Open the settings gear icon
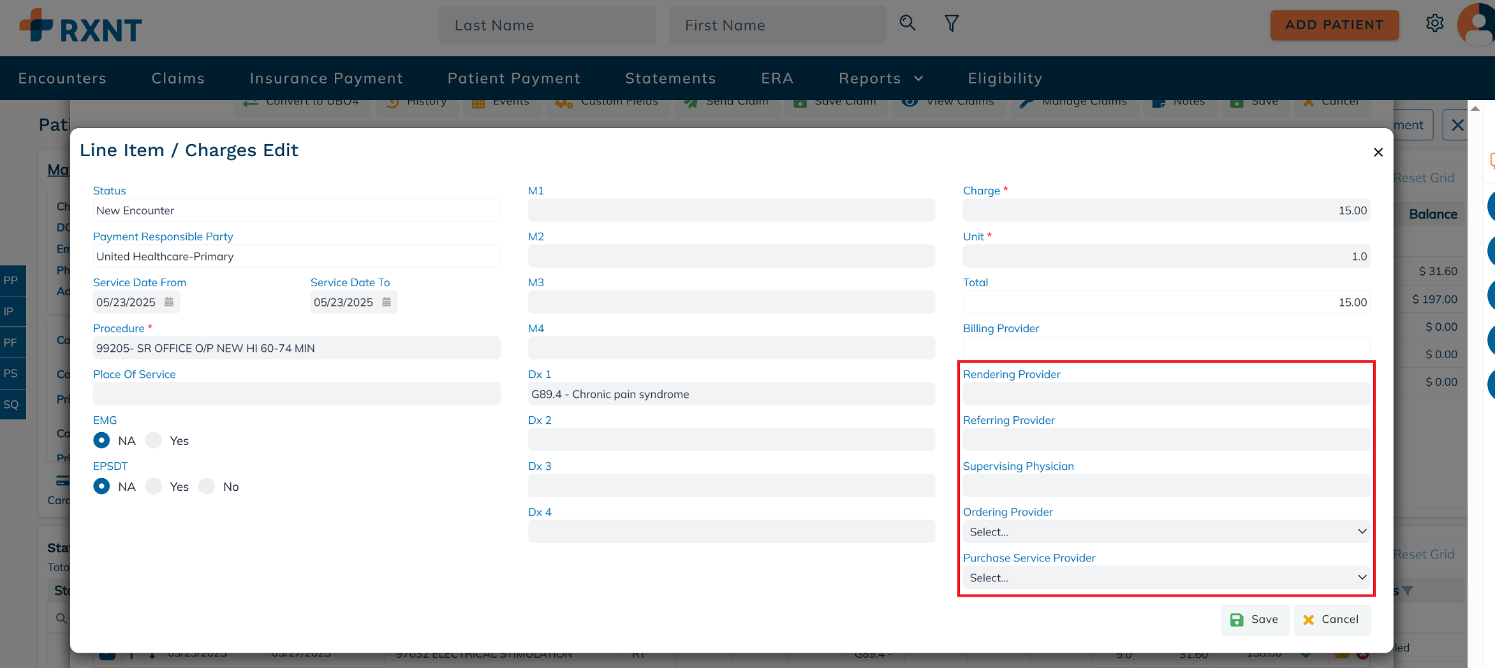1495x668 pixels. (x=1434, y=24)
